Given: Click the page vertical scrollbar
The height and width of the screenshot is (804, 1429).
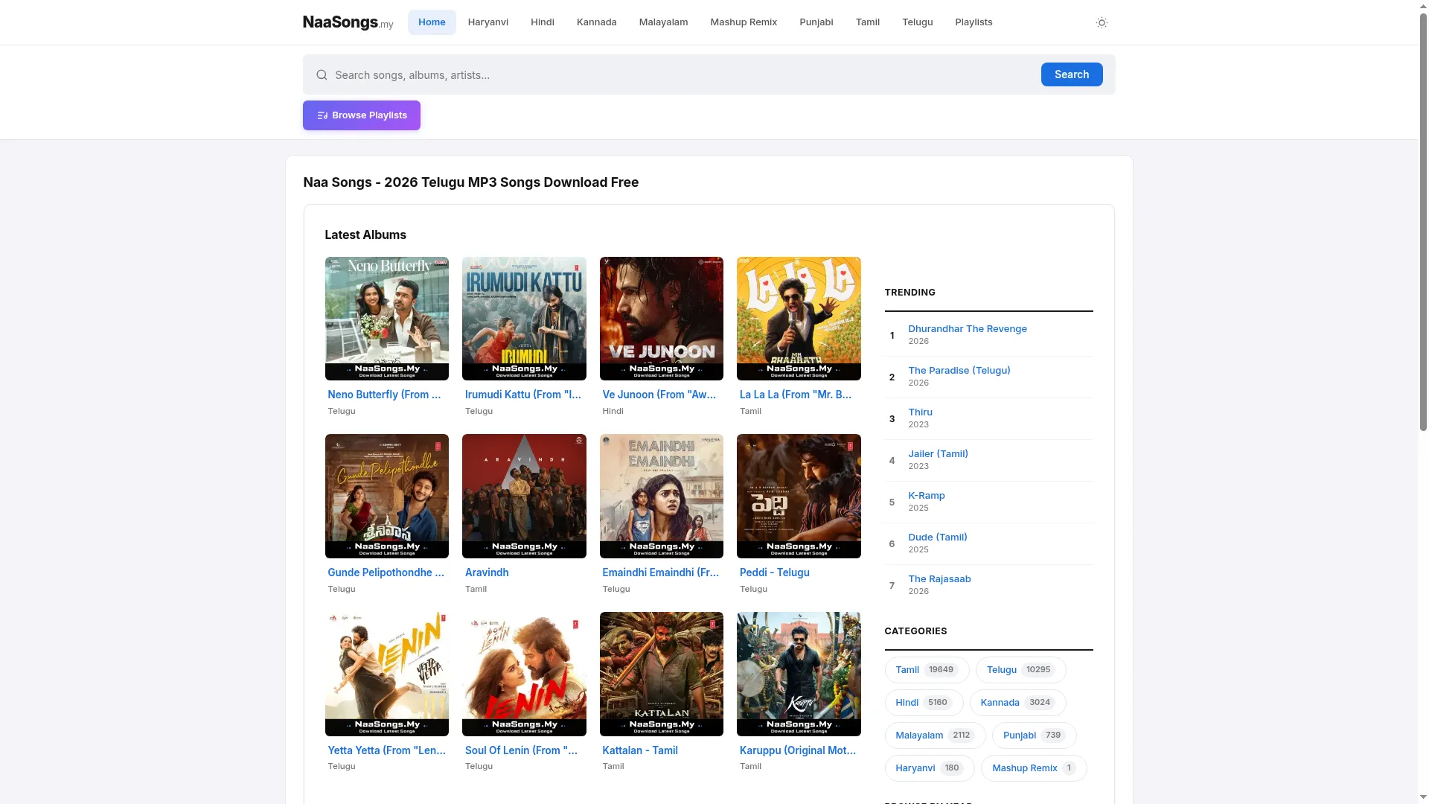Looking at the screenshot, I should pyautogui.click(x=1423, y=223).
